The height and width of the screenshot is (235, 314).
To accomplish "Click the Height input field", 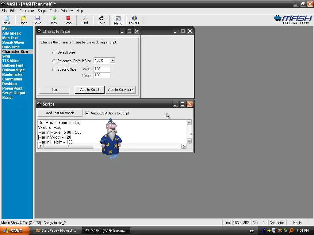I will (x=102, y=75).
